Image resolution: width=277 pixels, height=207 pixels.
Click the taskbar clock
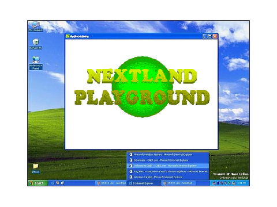click(x=241, y=183)
